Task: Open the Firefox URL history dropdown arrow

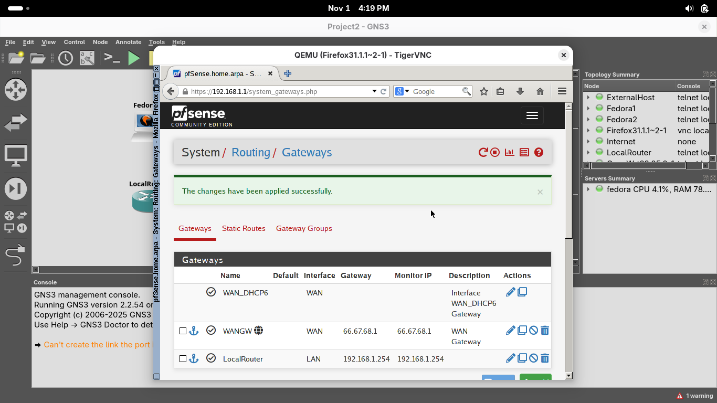Action: point(374,91)
